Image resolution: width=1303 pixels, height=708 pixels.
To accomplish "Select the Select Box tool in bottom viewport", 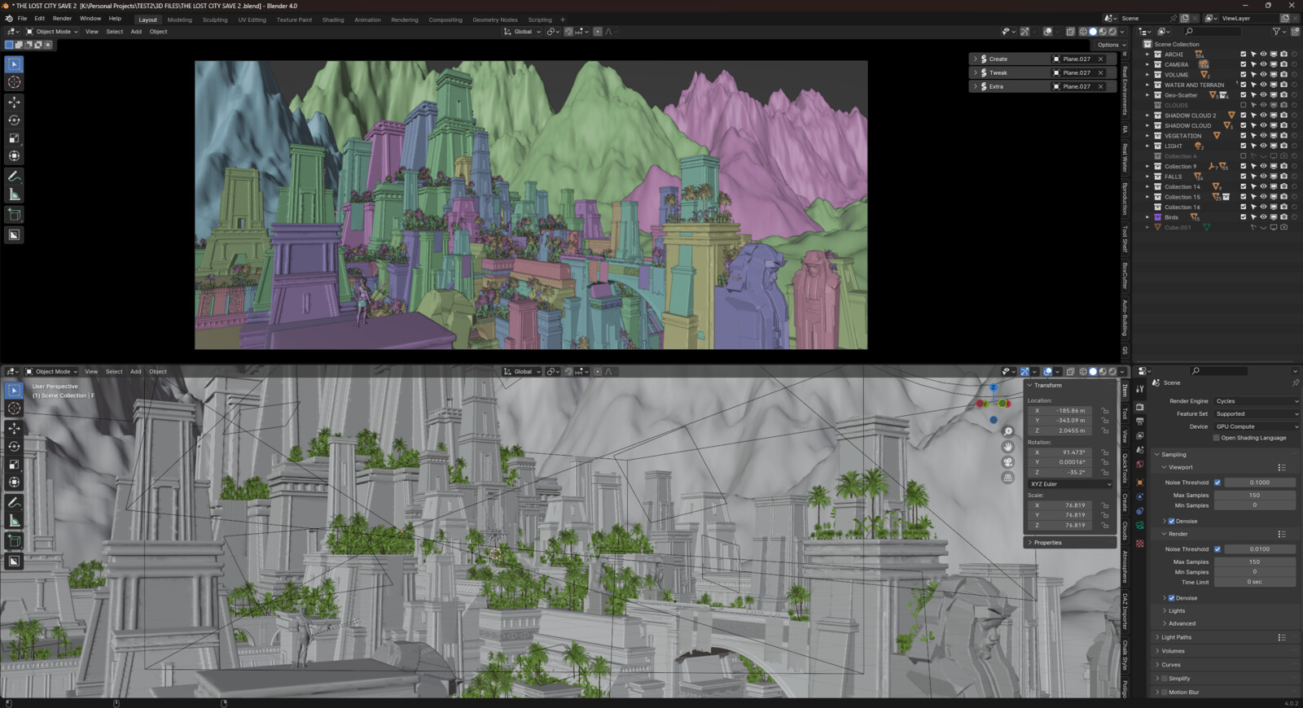I will tap(14, 391).
